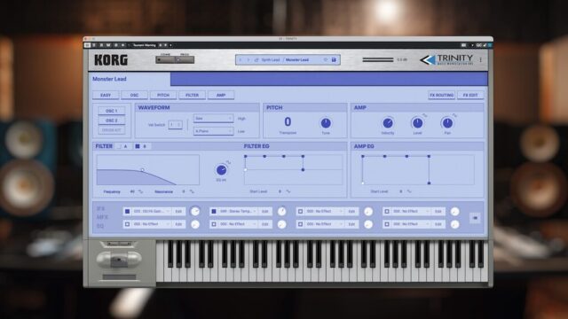Image resolution: width=568 pixels, height=319 pixels.
Task: Select the OSC 1 button
Action: click(x=112, y=111)
